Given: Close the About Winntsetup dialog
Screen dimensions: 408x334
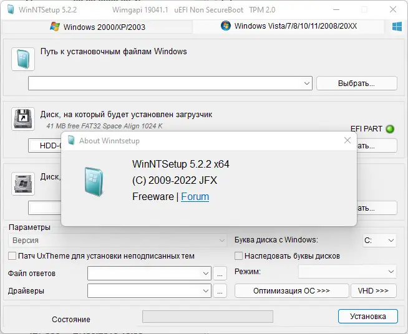Looking at the screenshot, I should 347,141.
